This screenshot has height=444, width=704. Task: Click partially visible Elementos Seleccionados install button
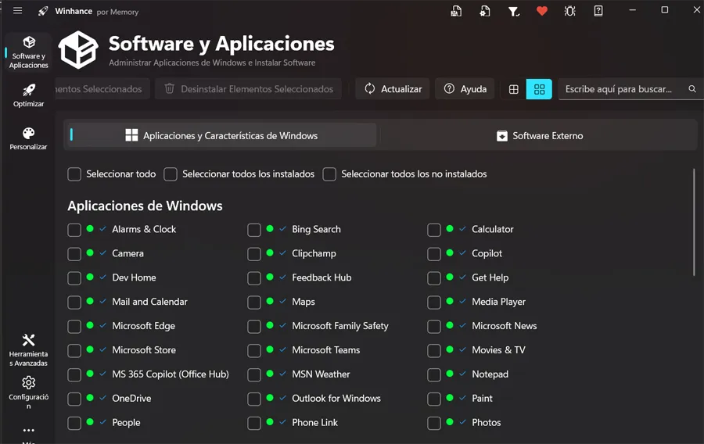[101, 89]
